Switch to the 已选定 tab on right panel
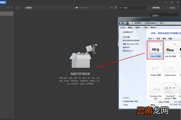This screenshot has height=120, width=181. click(x=172, y=8)
